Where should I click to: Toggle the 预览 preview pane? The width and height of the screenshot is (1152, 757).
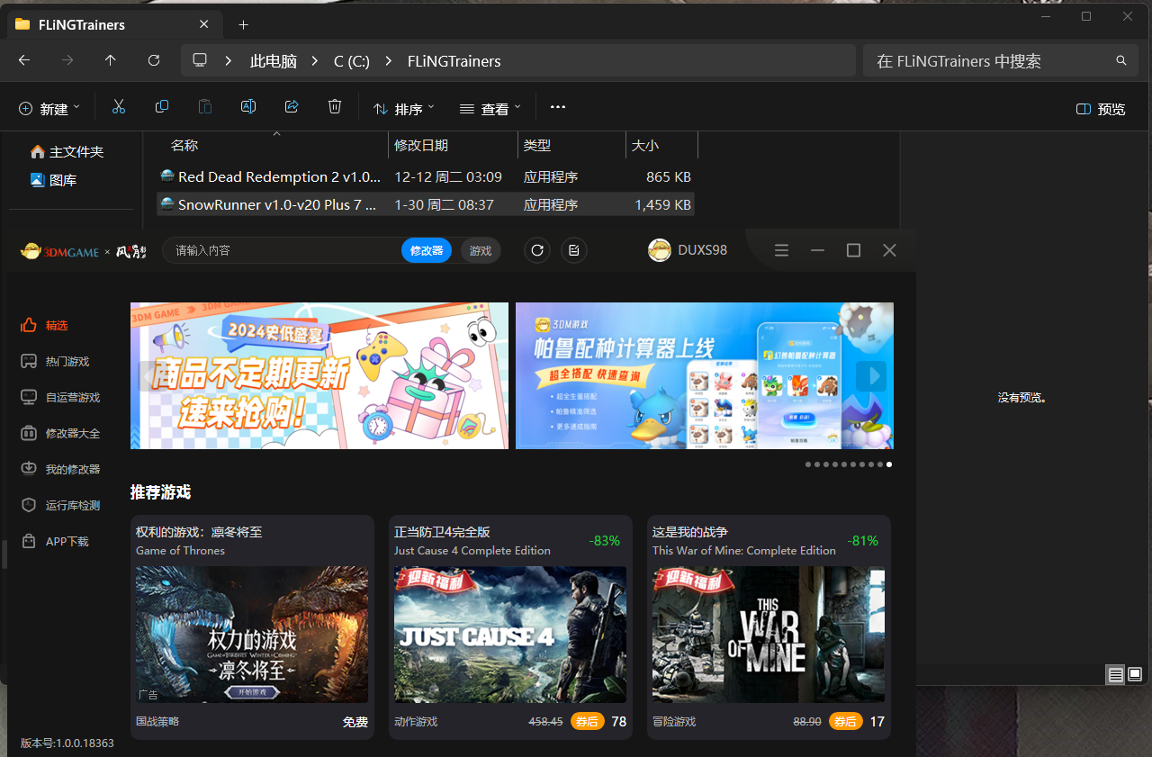pyautogui.click(x=1101, y=109)
